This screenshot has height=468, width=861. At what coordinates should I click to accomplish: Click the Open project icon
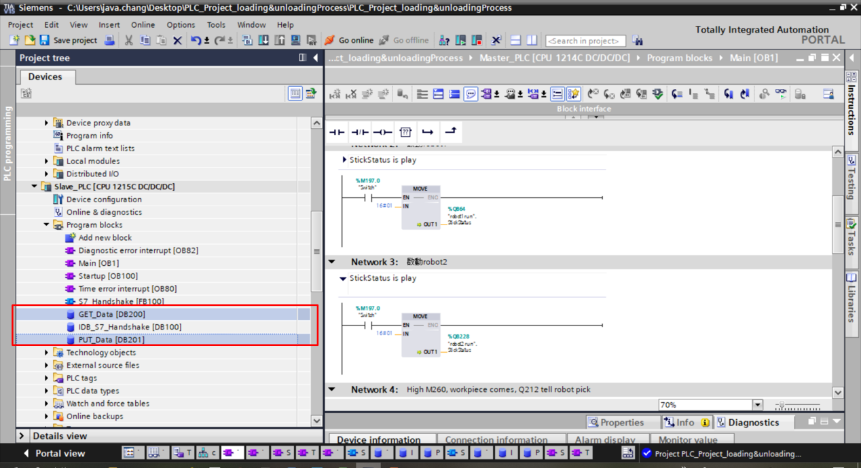[x=30, y=41]
